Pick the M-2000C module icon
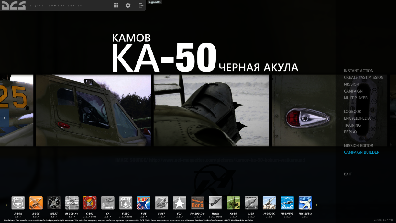This screenshot has width=396, height=223. (269, 203)
